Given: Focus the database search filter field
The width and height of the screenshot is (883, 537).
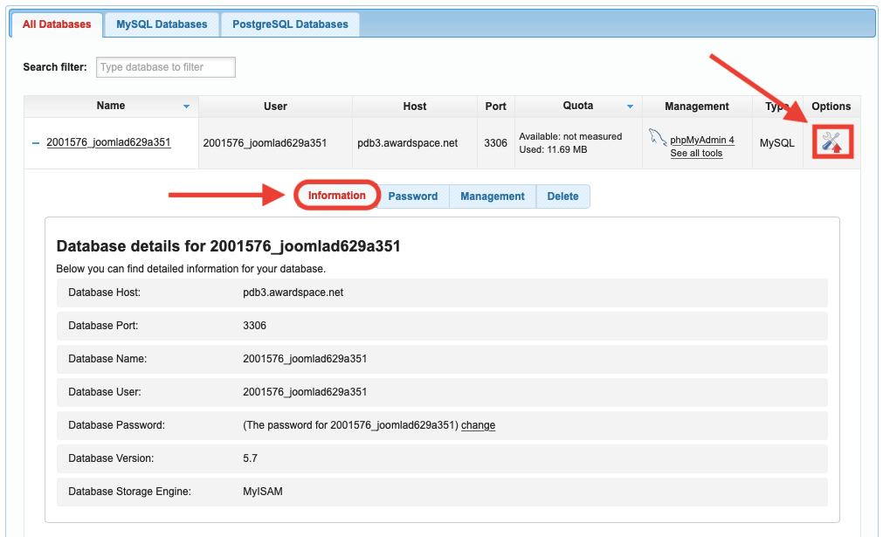Looking at the screenshot, I should point(165,67).
